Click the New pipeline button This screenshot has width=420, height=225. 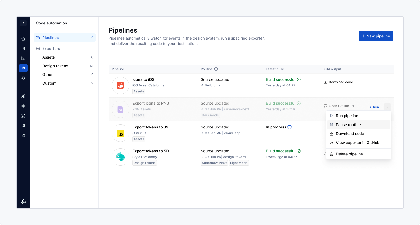[x=376, y=36]
